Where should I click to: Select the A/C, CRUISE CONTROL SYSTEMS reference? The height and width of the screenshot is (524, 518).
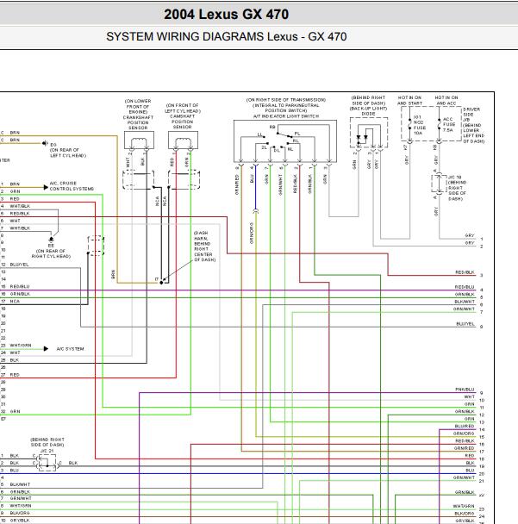pos(72,186)
